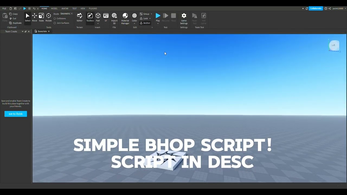The image size is (347, 195).
Task: Expand the Color dropdown arrow
Action: pyautogui.click(x=134, y=24)
